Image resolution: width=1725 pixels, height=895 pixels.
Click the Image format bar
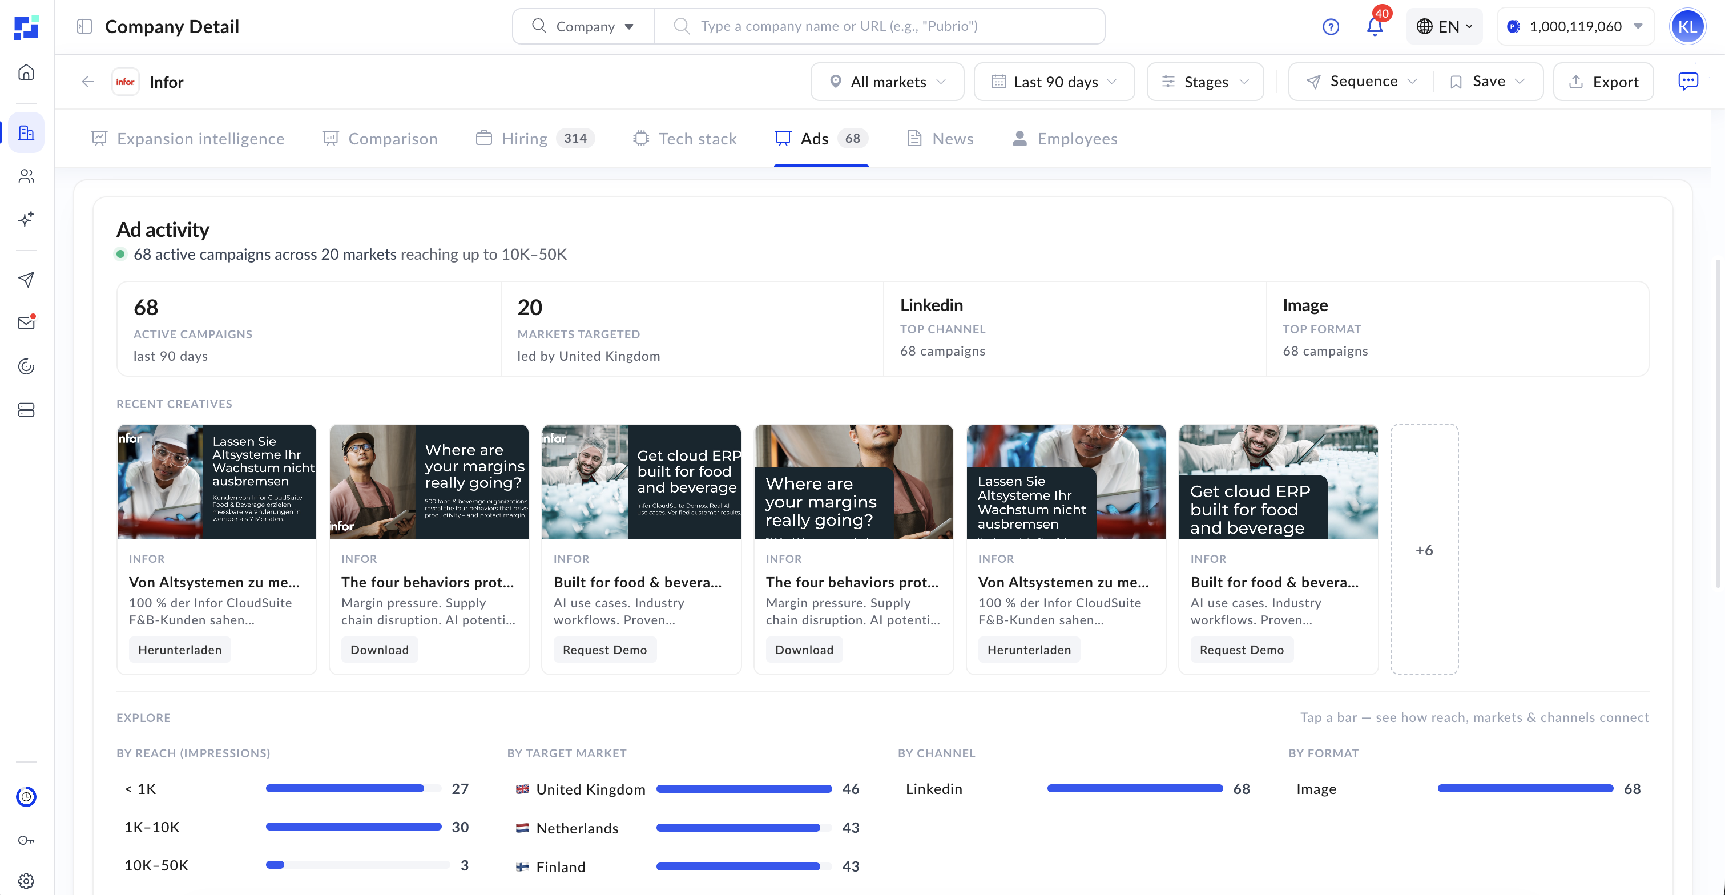[x=1525, y=789]
